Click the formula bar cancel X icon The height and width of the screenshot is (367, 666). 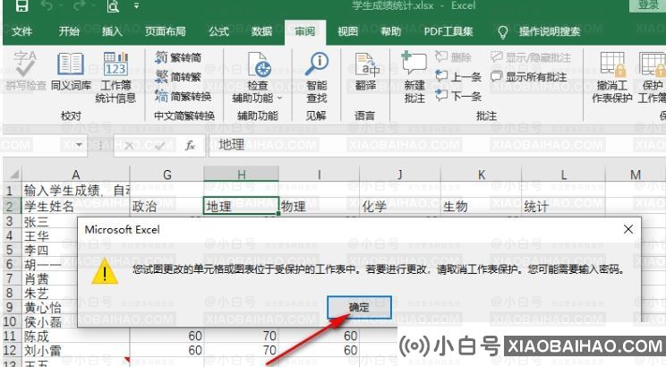[x=130, y=146]
